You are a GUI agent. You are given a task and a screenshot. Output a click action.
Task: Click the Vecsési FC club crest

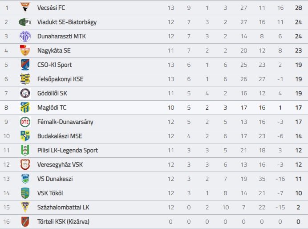pyautogui.click(x=25, y=8)
